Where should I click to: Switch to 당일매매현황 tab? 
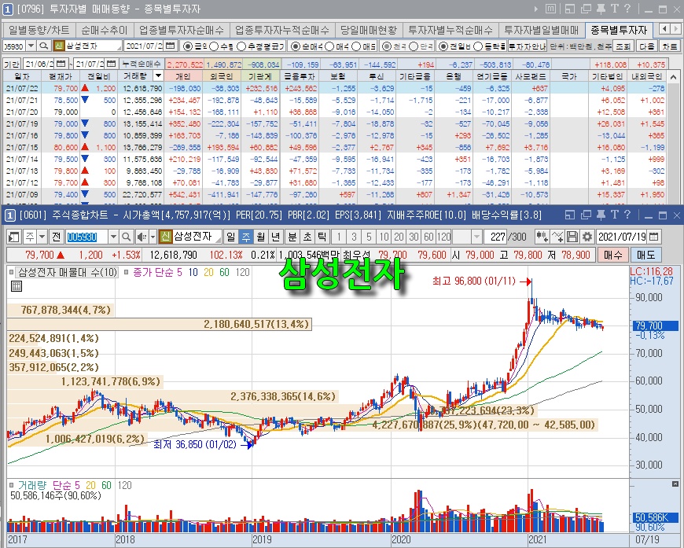(369, 30)
